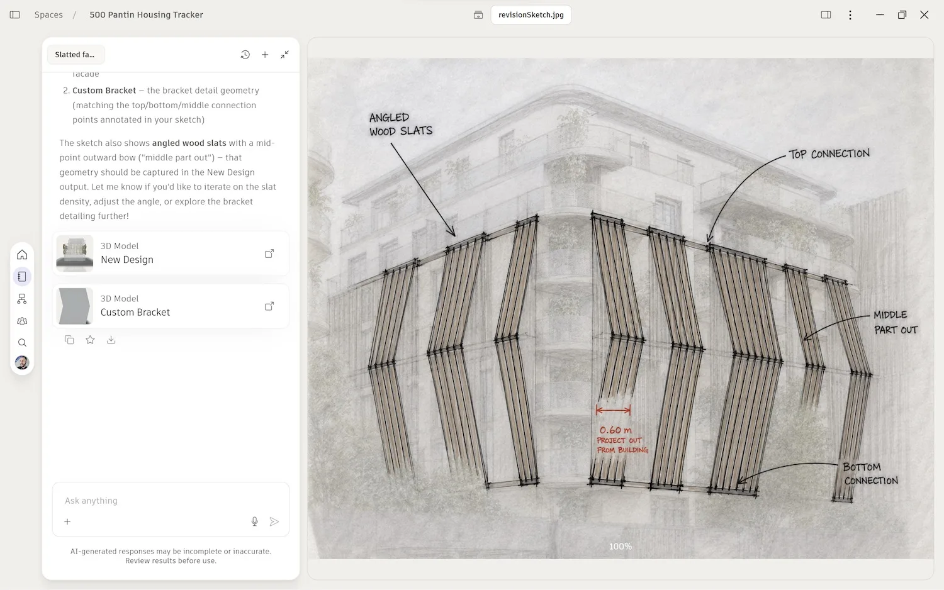
Task: Click the AI-generated responses disclaimer text
Action: pos(171,556)
